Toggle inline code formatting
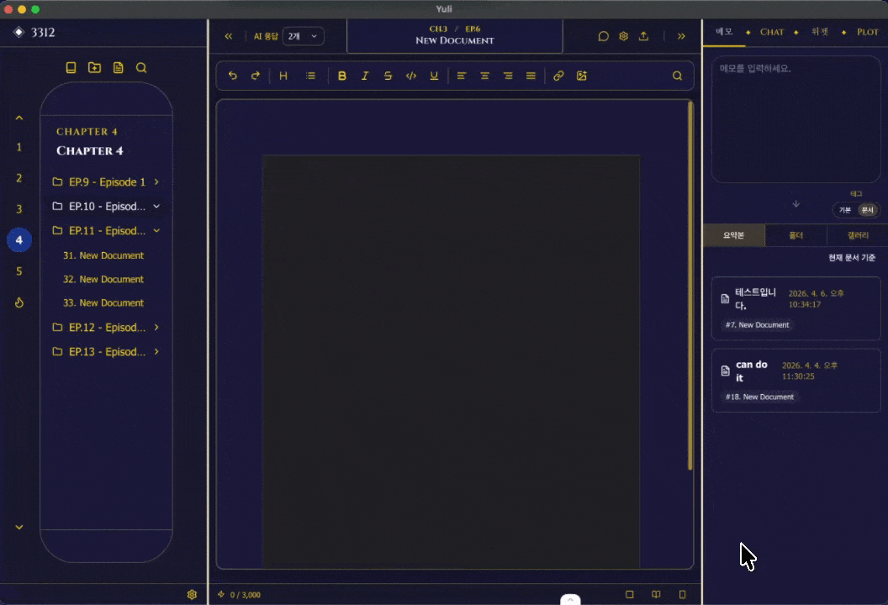This screenshot has height=605, width=888. click(x=411, y=76)
